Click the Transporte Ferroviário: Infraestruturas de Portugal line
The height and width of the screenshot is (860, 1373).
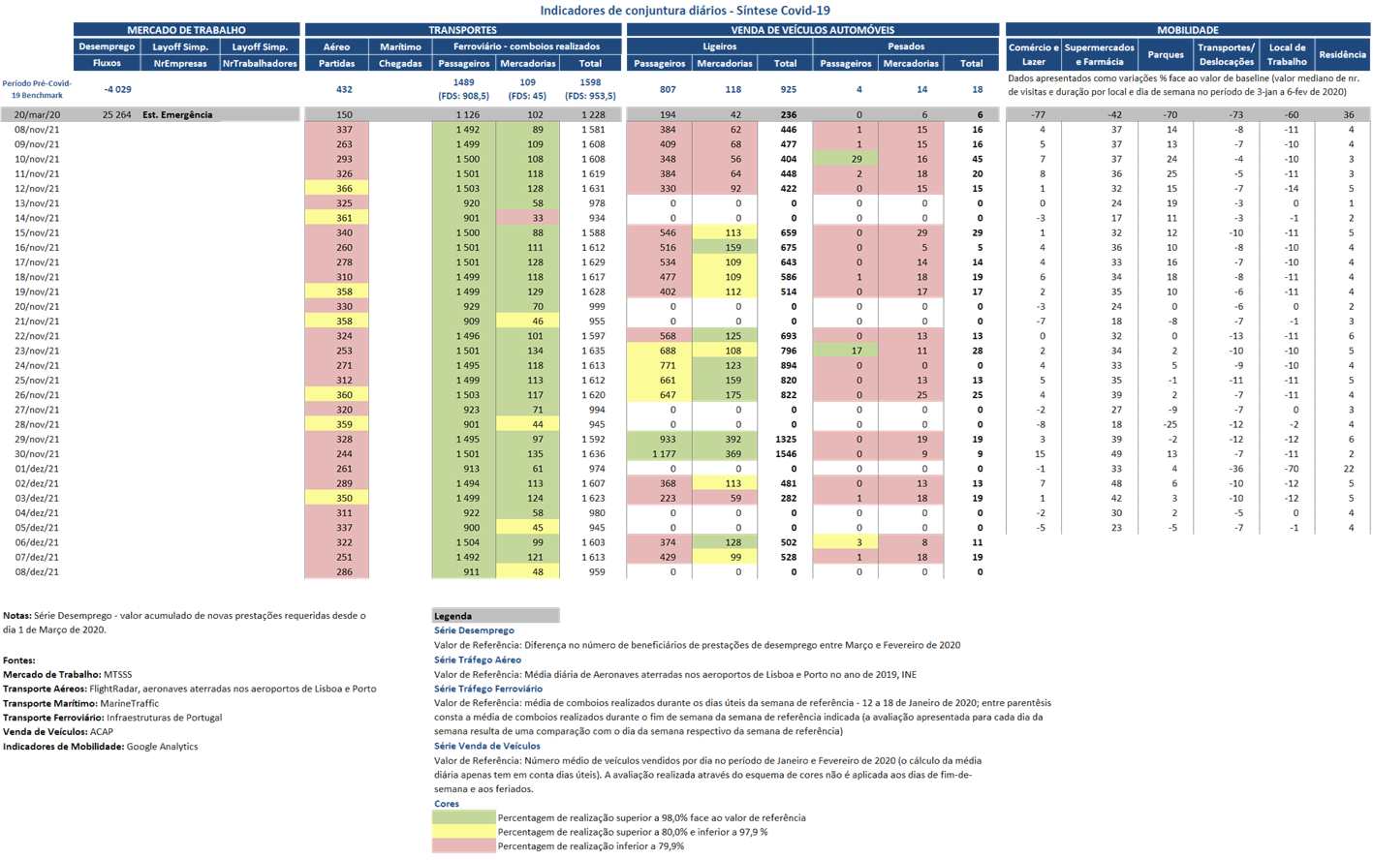coord(112,718)
